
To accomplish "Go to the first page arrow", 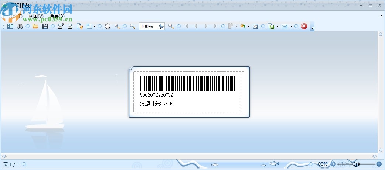I will point(187,26).
